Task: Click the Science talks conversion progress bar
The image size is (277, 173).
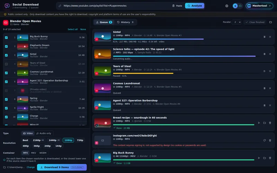Action: pos(186,56)
